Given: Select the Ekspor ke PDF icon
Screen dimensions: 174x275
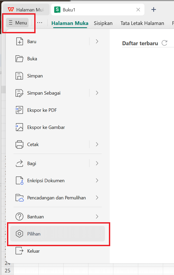Looking at the screenshot, I should (x=19, y=110).
